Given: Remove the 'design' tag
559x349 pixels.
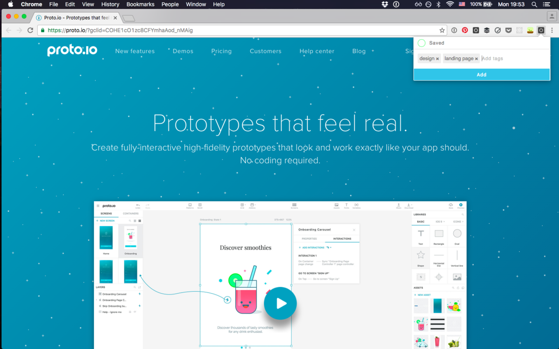Looking at the screenshot, I should [x=437, y=59].
